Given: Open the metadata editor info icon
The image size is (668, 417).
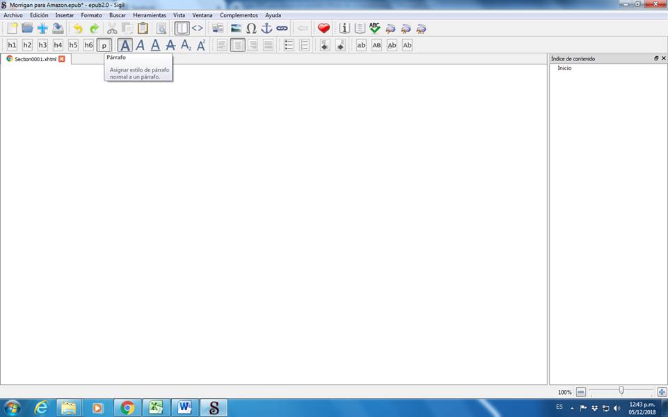Looking at the screenshot, I should (344, 28).
